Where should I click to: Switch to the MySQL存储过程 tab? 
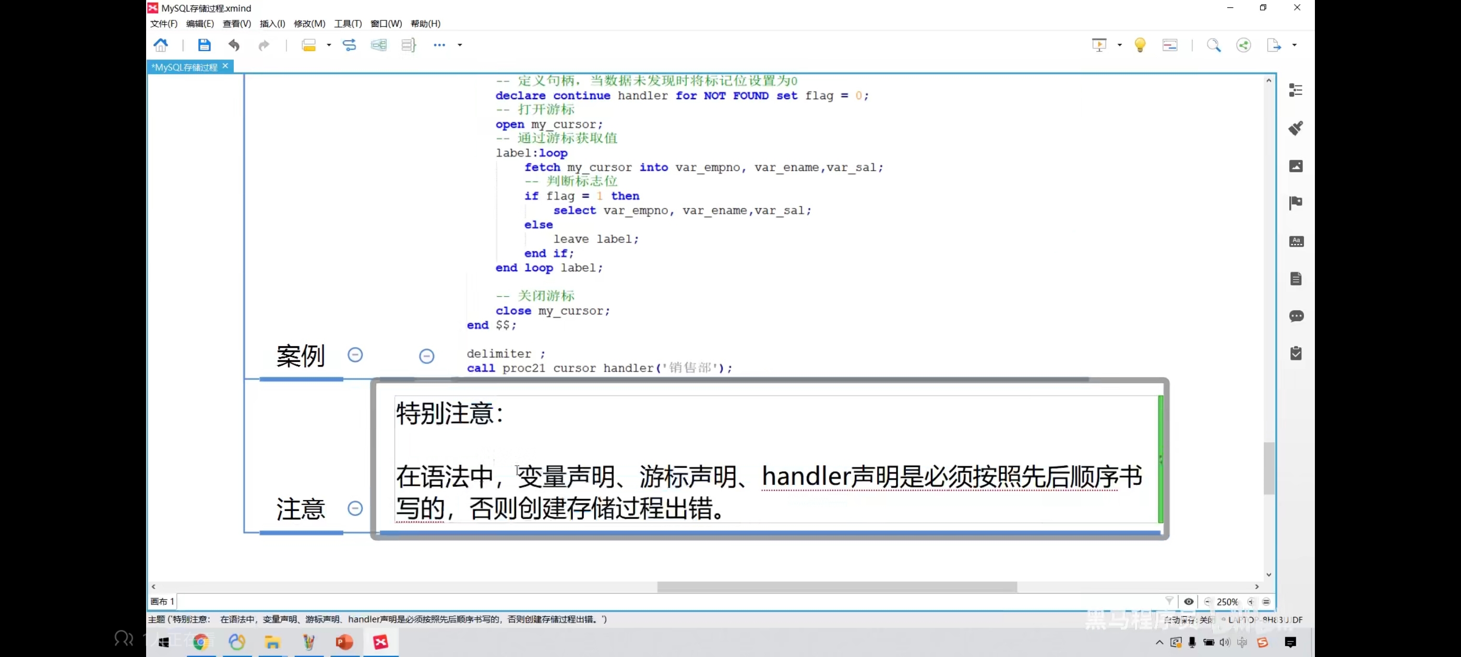click(184, 67)
